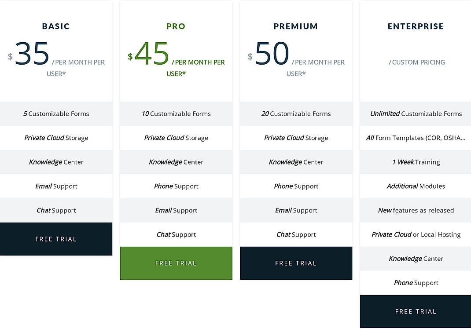Start the Premium plan free trial

coord(296,263)
